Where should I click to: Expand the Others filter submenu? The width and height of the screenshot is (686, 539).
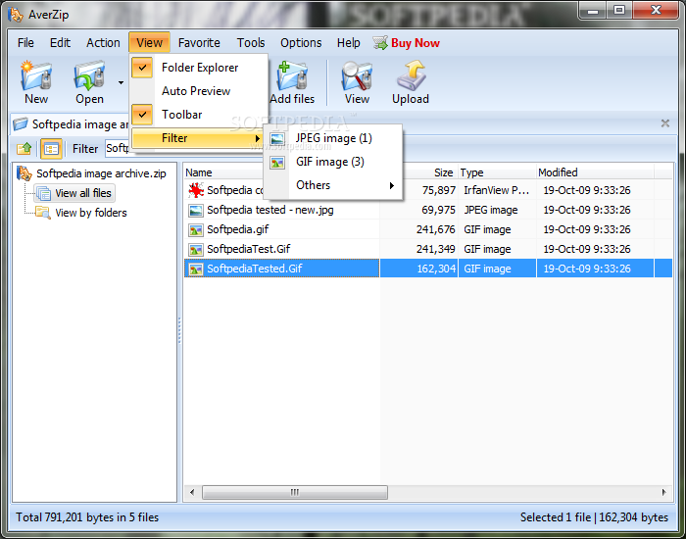pos(333,185)
